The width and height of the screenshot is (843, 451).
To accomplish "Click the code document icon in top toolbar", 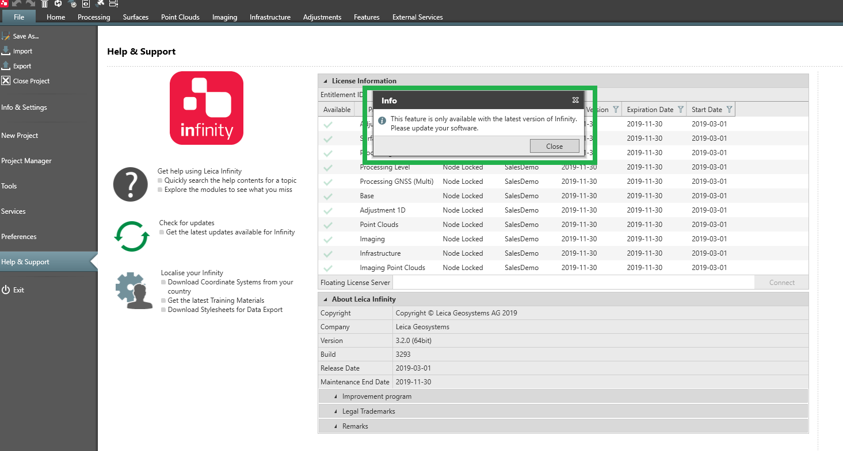I will click(x=86, y=3).
